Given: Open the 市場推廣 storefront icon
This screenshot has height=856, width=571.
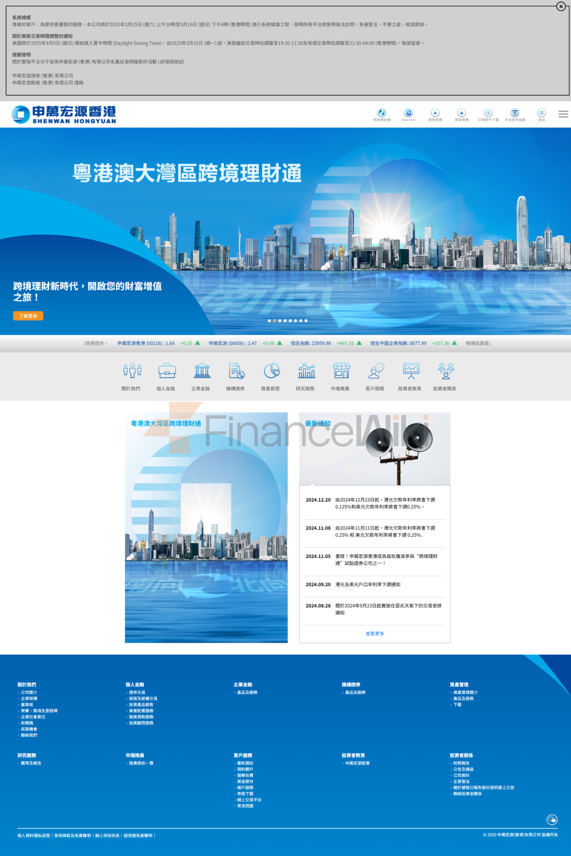Looking at the screenshot, I should click(x=341, y=371).
